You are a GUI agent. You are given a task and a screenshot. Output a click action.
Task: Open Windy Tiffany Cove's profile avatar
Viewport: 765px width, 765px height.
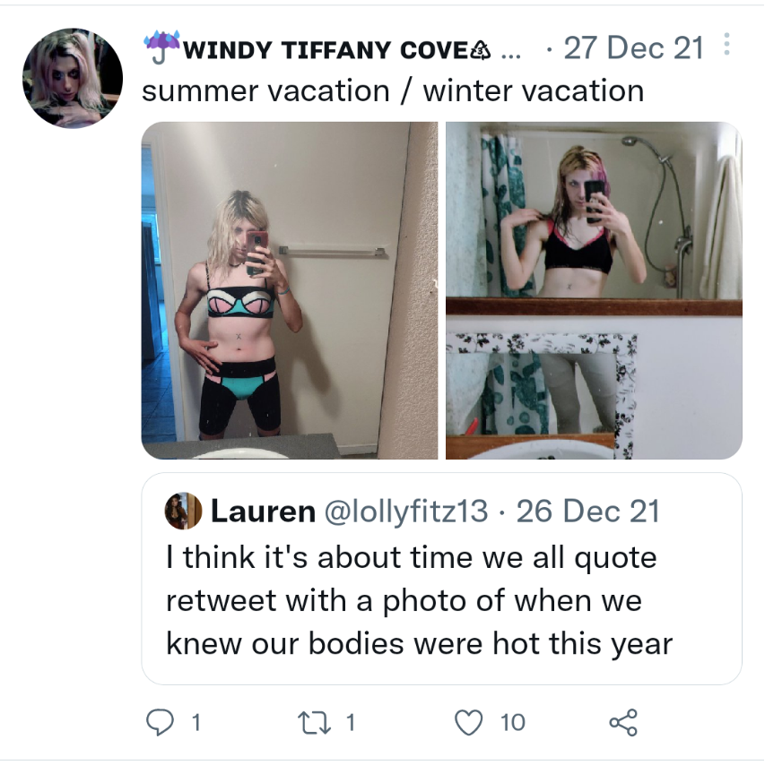pos(73,79)
